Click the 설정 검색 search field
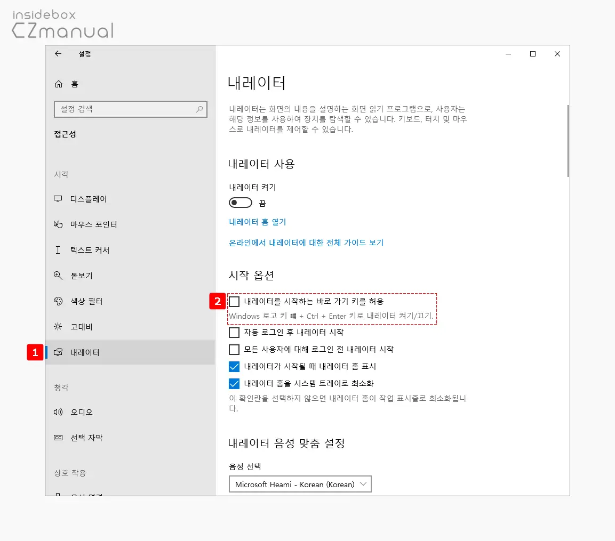The width and height of the screenshot is (615, 541). (x=131, y=109)
